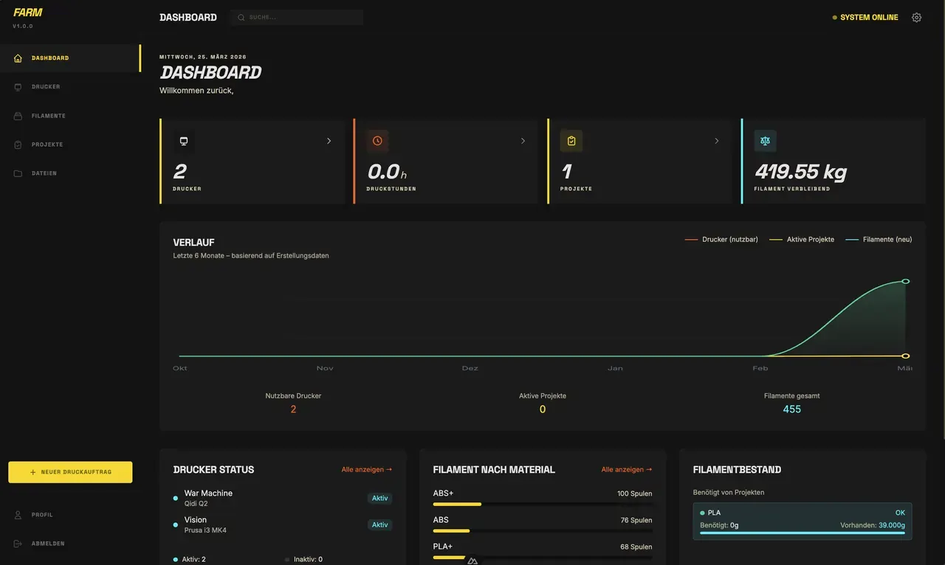This screenshot has height=565, width=945.
Task: Click the monitor icon on Drucker card
Action: click(x=184, y=141)
